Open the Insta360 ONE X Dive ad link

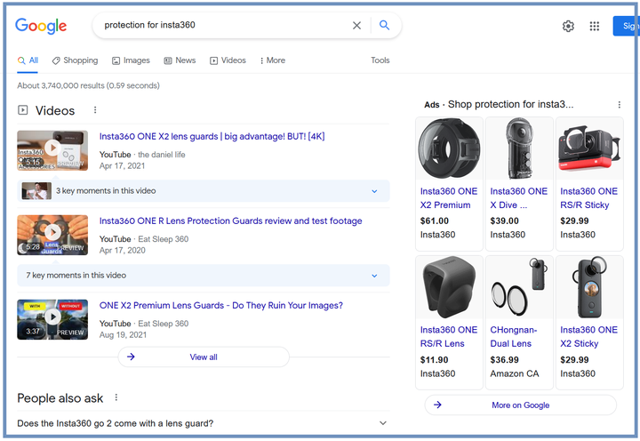519,198
